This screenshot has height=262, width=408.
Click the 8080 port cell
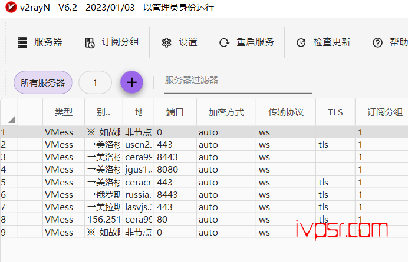[x=175, y=170]
